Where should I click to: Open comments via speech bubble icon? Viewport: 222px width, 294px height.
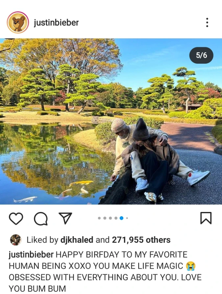point(40,219)
